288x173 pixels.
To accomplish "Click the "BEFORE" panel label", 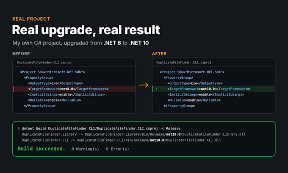I will 21,54.
